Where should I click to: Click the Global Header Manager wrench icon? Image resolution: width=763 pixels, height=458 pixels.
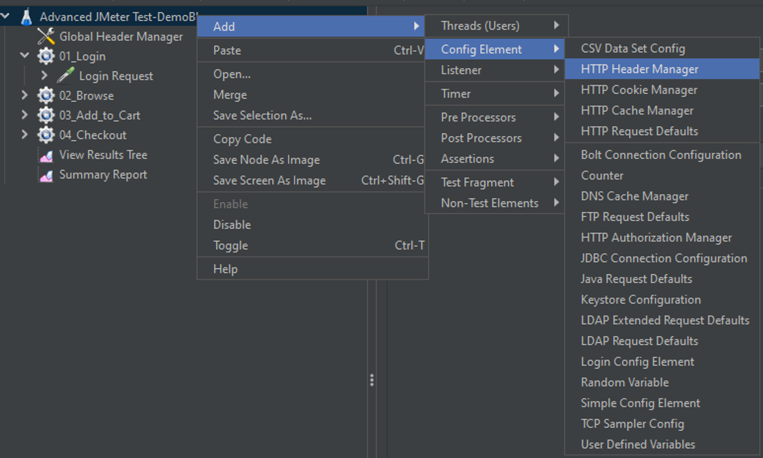[x=46, y=37]
